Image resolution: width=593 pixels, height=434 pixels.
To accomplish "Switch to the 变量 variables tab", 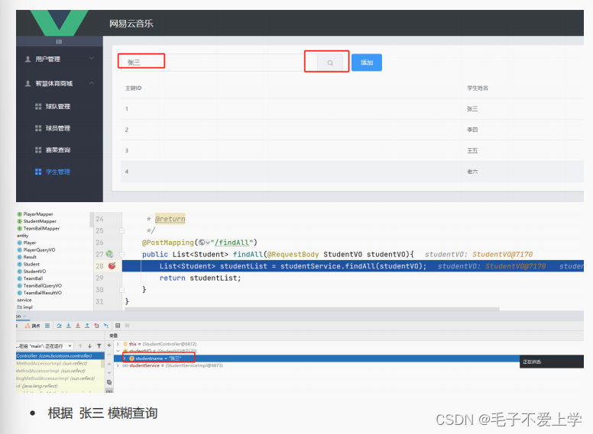I will coord(113,336).
